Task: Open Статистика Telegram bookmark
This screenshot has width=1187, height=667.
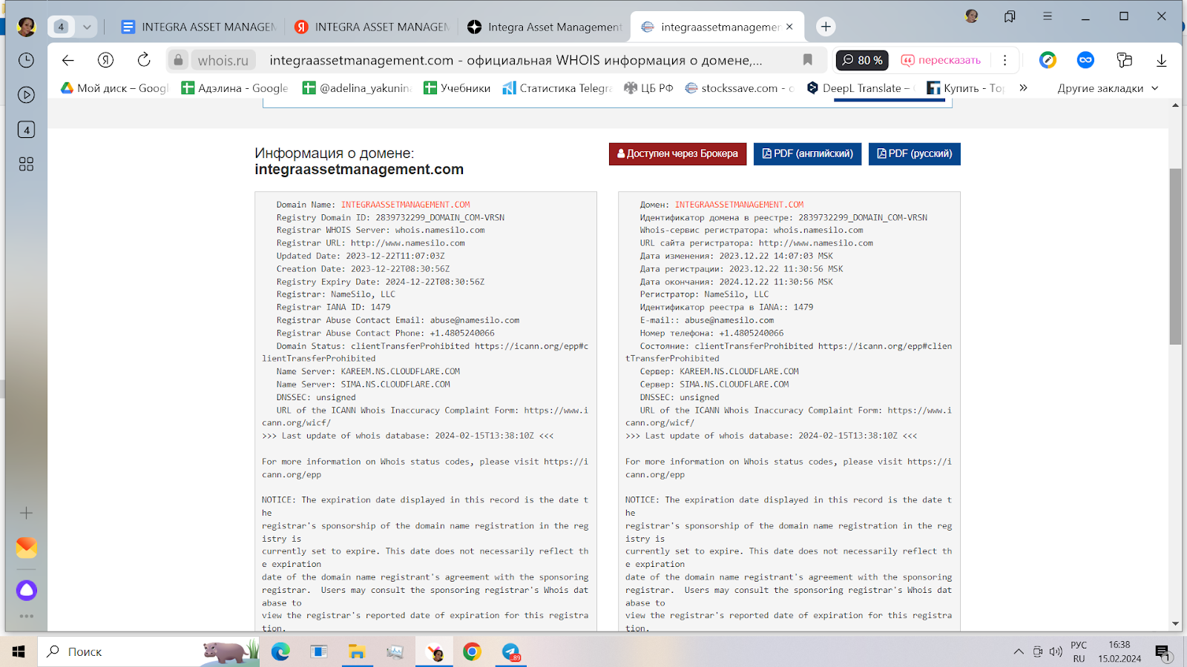Action: tap(557, 87)
